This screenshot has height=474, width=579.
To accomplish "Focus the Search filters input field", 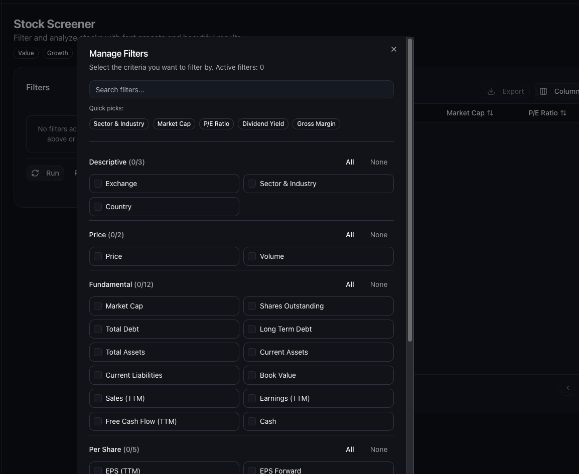I will point(241,89).
